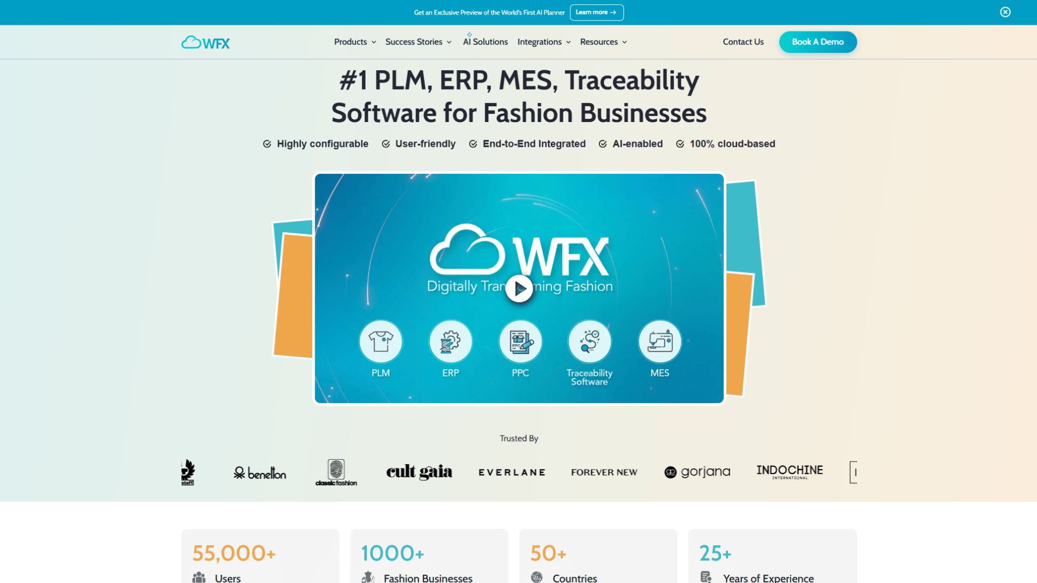This screenshot has height=583, width=1037.
Task: Click the Fashion Businesses icon
Action: (x=368, y=578)
